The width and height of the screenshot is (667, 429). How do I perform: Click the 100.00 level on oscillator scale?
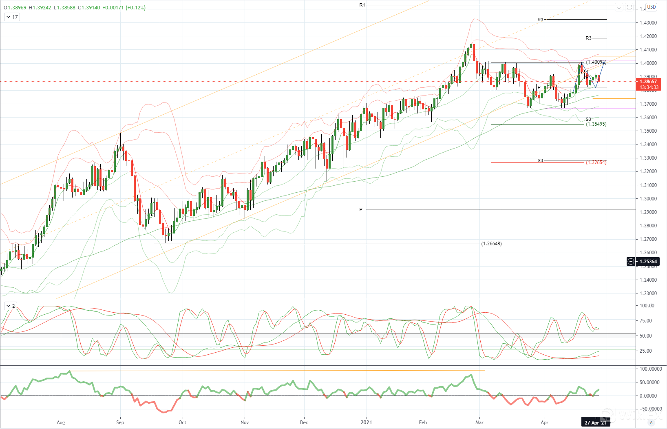pyautogui.click(x=647, y=306)
